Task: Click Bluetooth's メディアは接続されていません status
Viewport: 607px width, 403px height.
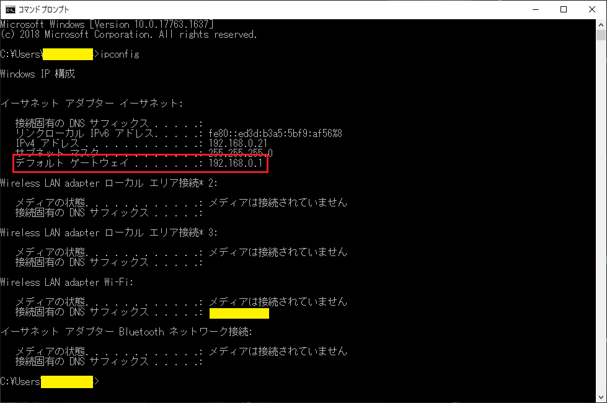Action: click(x=278, y=351)
